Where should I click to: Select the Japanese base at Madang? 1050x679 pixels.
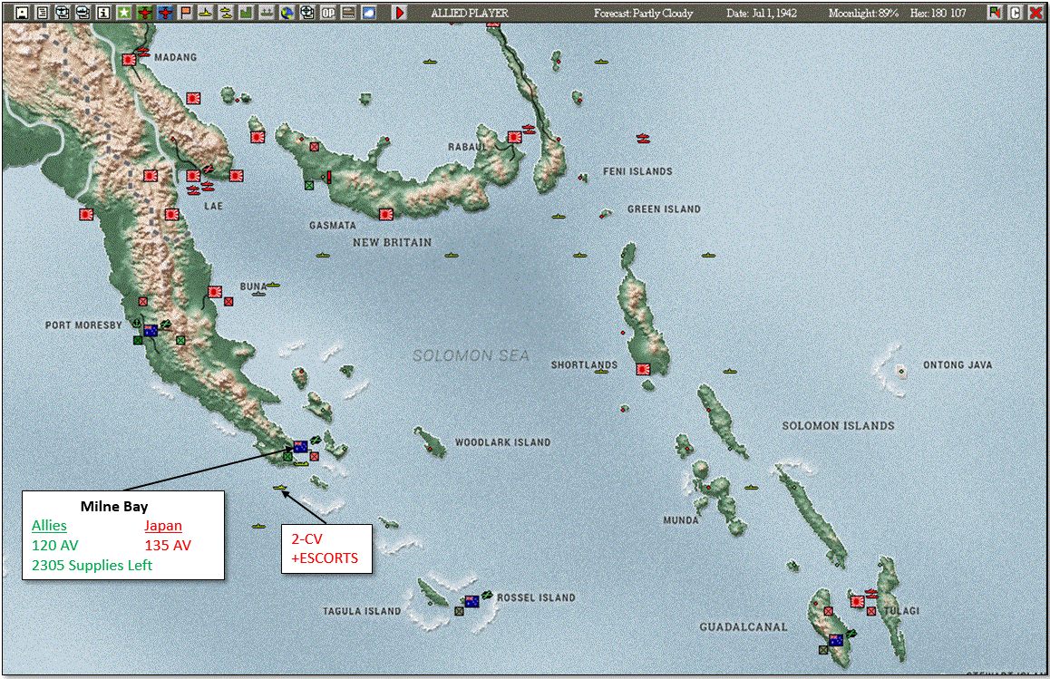[x=130, y=60]
